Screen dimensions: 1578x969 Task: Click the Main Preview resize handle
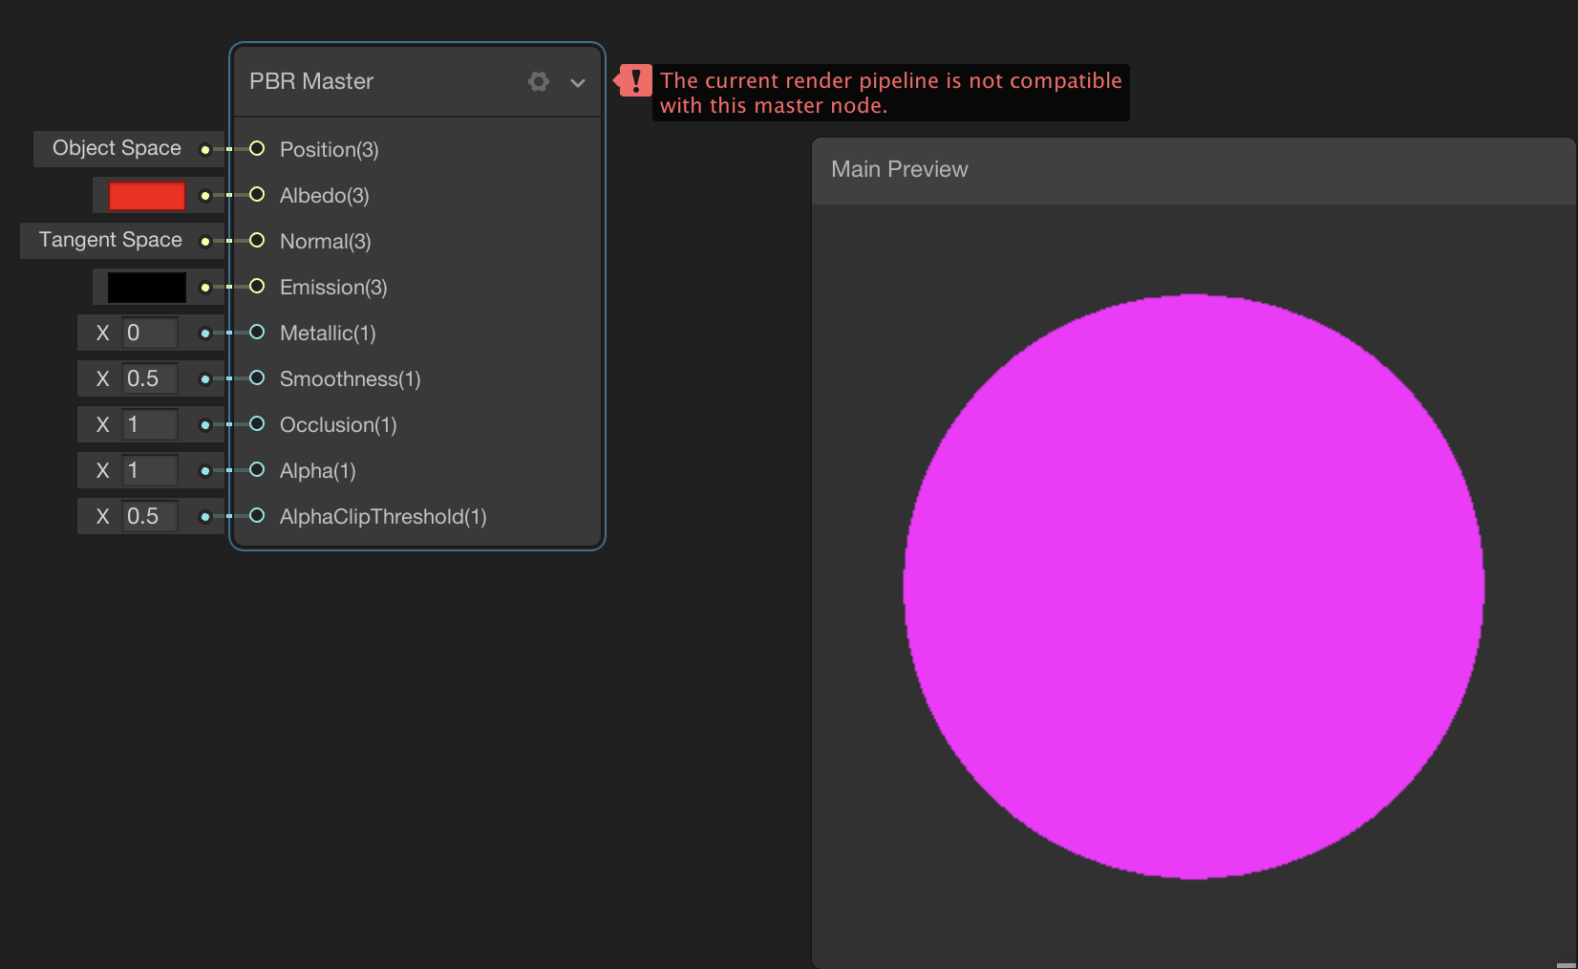pyautogui.click(x=1567, y=963)
